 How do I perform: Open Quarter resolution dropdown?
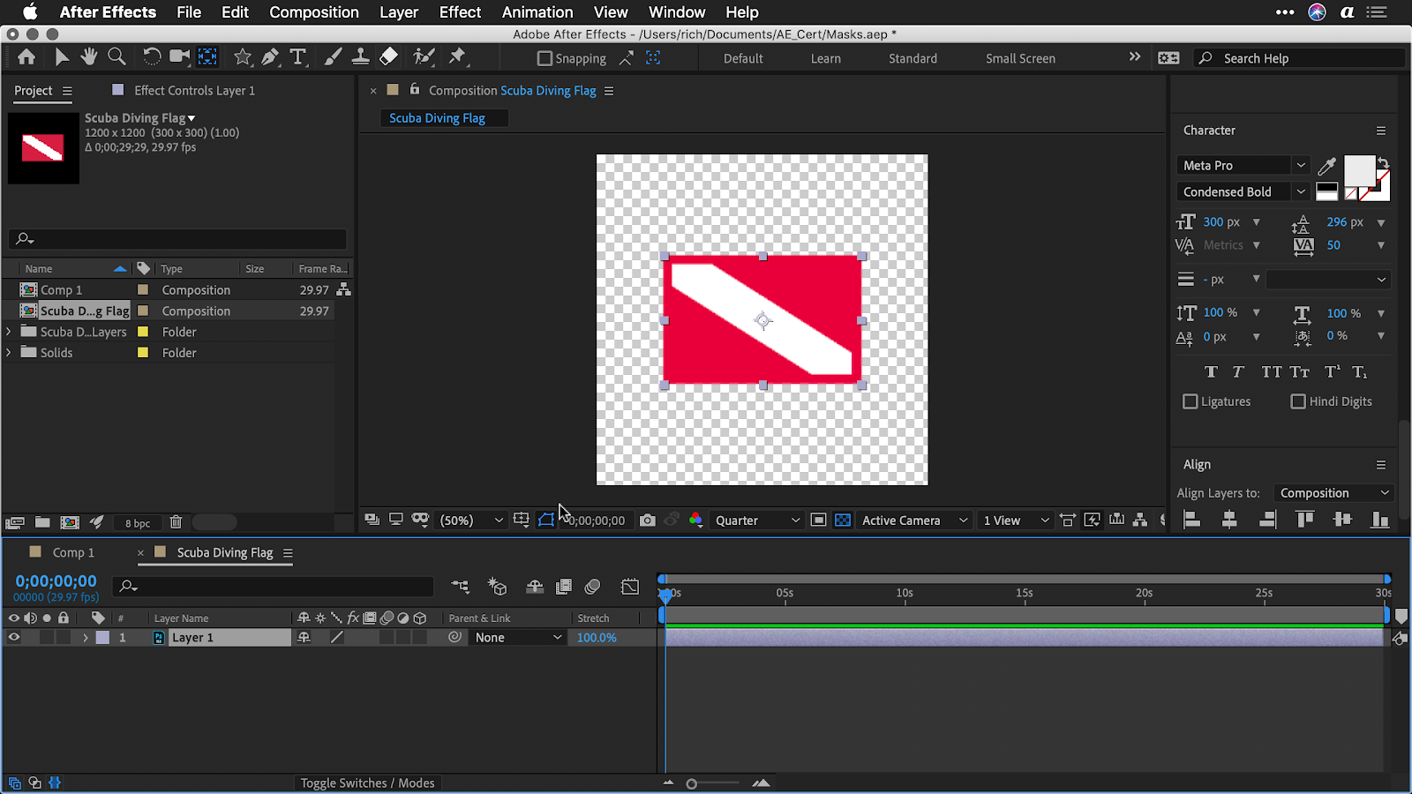[757, 521]
